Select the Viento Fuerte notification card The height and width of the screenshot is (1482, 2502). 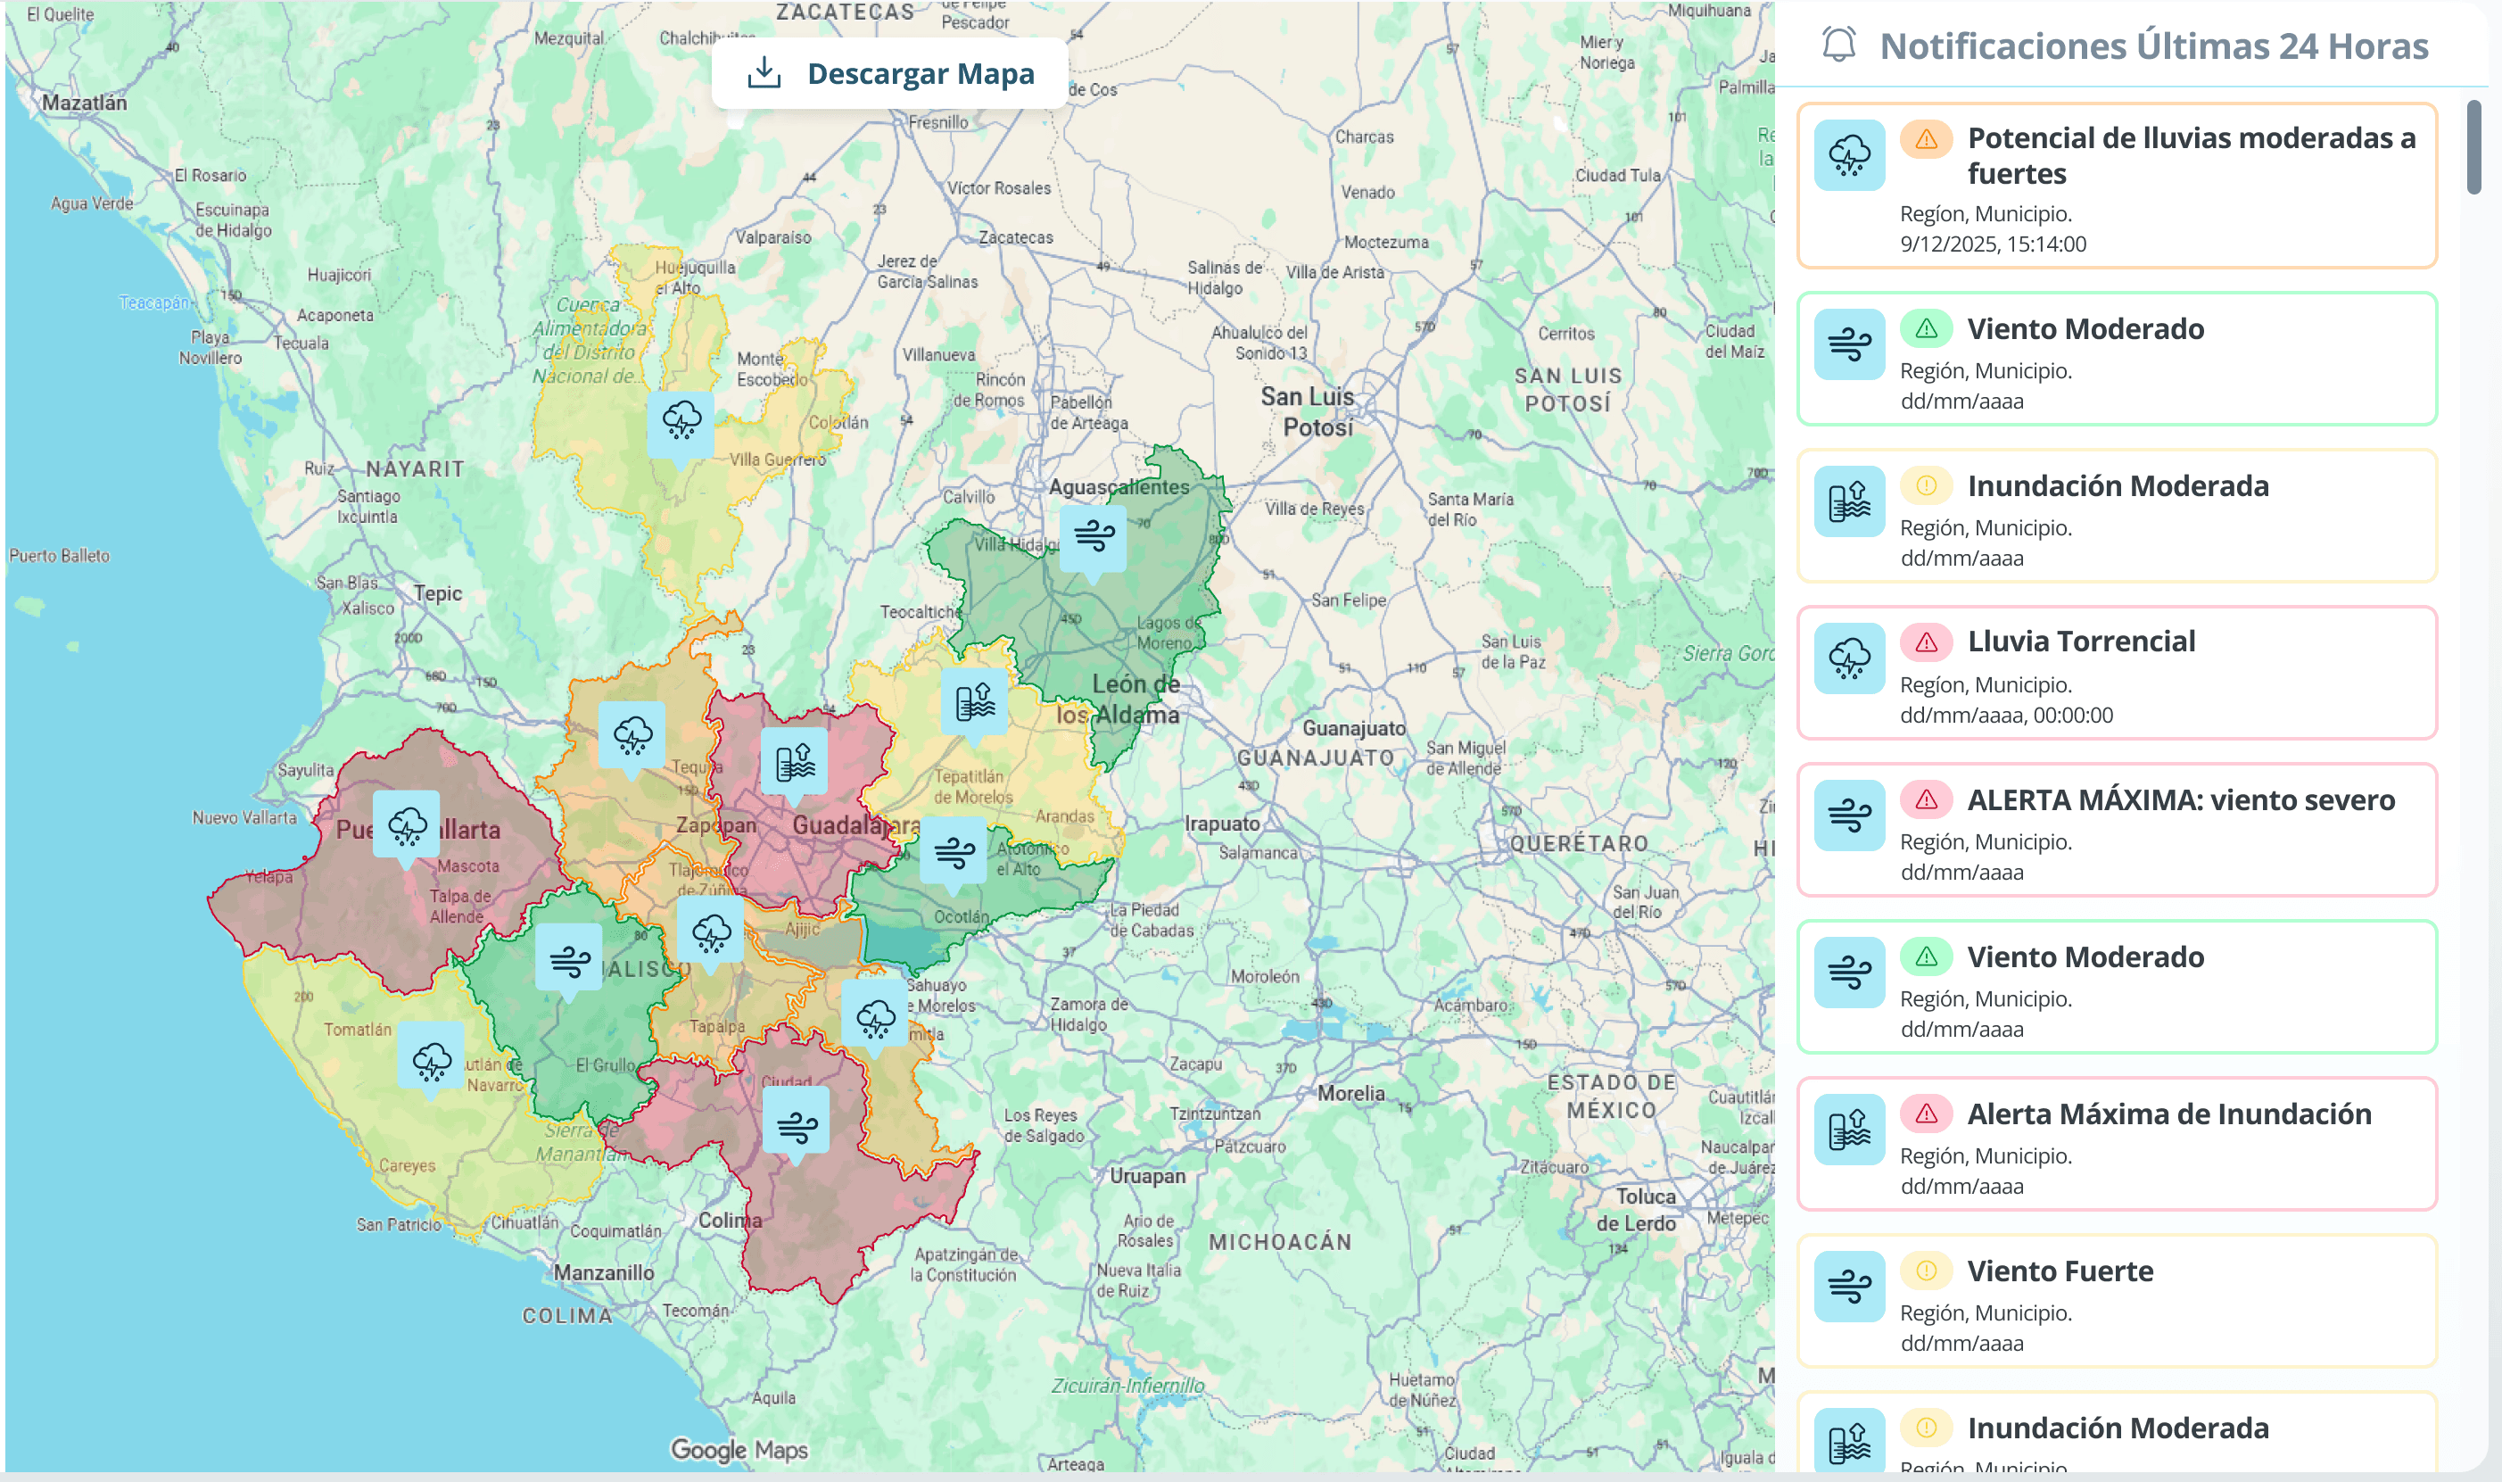pyautogui.click(x=2116, y=1301)
